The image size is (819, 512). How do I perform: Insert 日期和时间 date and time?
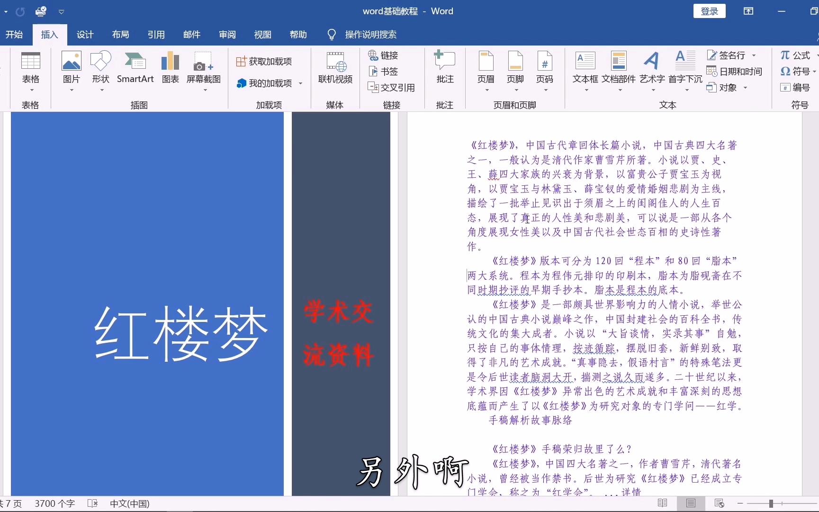(734, 72)
